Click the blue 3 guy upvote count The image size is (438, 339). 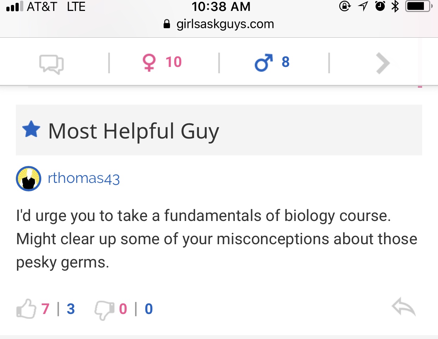pos(71,309)
